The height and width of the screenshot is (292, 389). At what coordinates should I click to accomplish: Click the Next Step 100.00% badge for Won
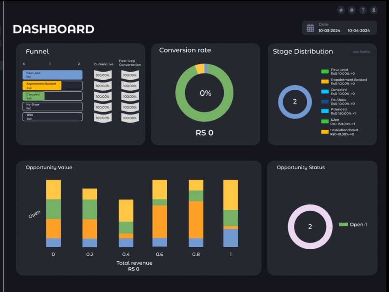pos(130,118)
